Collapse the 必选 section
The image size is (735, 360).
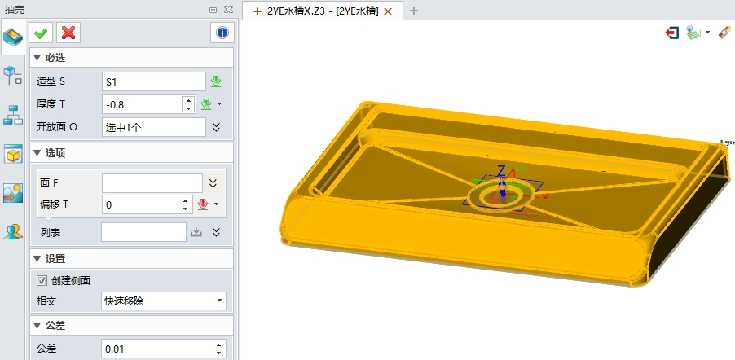(37, 58)
